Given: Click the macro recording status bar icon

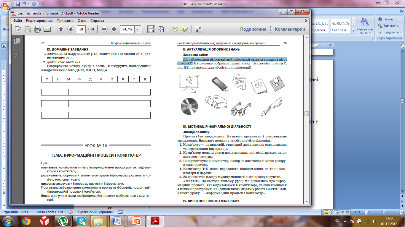Looking at the screenshot, I should pyautogui.click(x=120, y=212).
